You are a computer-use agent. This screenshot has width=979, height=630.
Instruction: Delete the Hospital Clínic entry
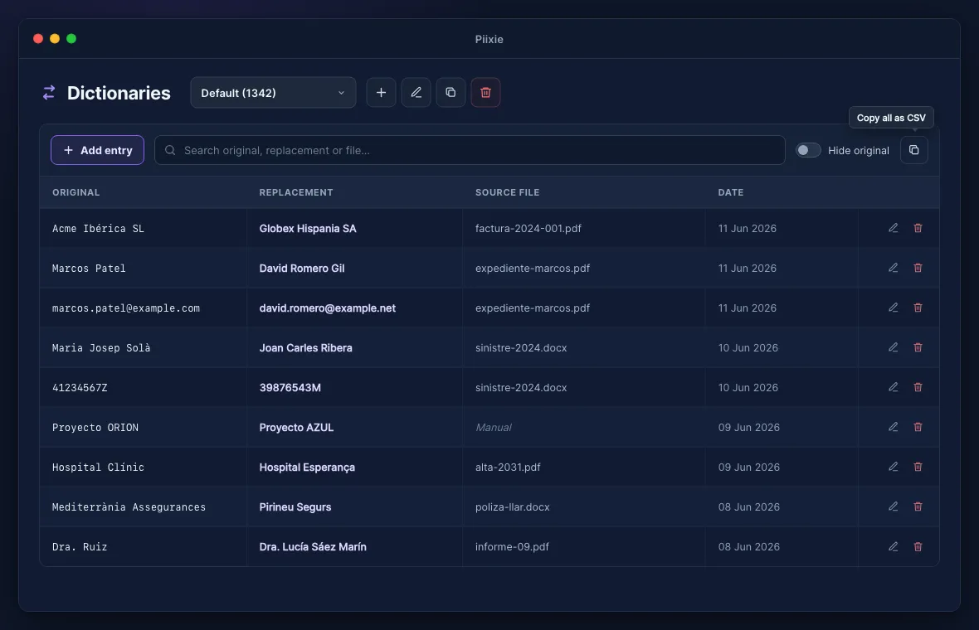pos(918,468)
